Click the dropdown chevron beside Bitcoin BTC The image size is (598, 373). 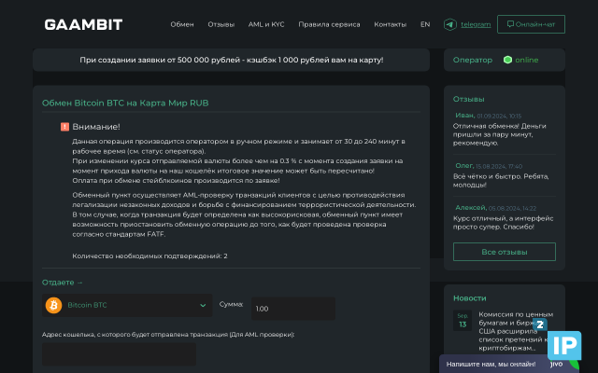(203, 305)
